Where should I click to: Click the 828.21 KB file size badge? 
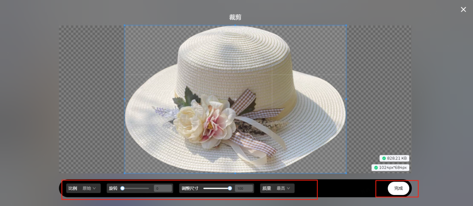(394, 158)
